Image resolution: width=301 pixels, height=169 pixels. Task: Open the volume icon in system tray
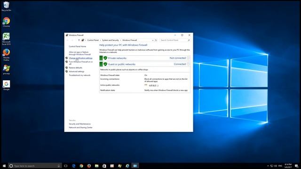(276, 166)
